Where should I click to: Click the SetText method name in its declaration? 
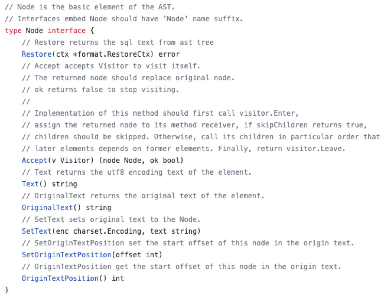[x=37, y=231]
